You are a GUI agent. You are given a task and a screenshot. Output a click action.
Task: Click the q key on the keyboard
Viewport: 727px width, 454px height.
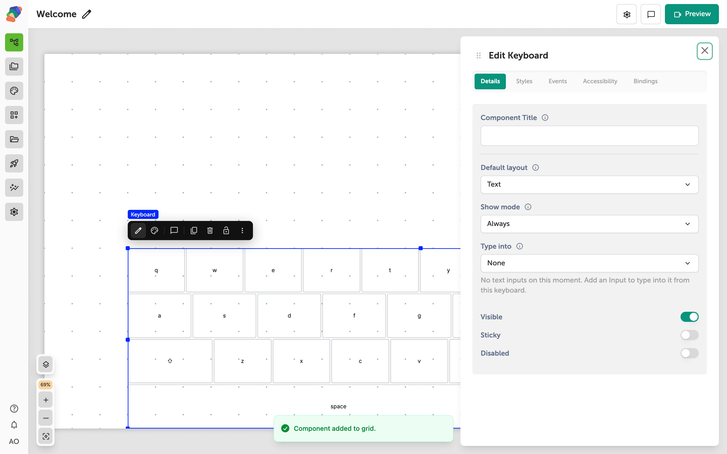coord(156,270)
